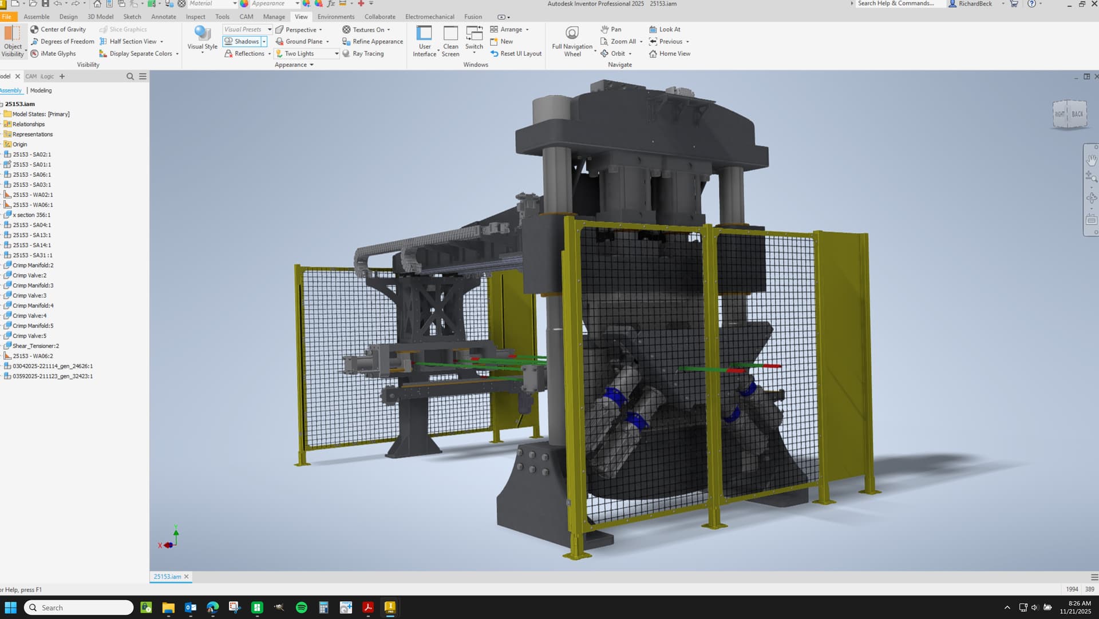Expand the Appearance panel arrow
Image resolution: width=1099 pixels, height=619 pixels.
(311, 65)
